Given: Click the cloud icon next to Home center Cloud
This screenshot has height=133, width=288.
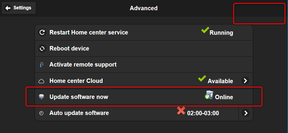Looking at the screenshot, I should click(x=41, y=81).
